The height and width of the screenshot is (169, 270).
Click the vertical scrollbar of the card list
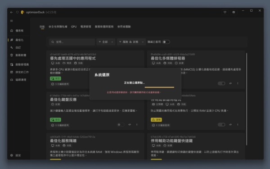247,99
